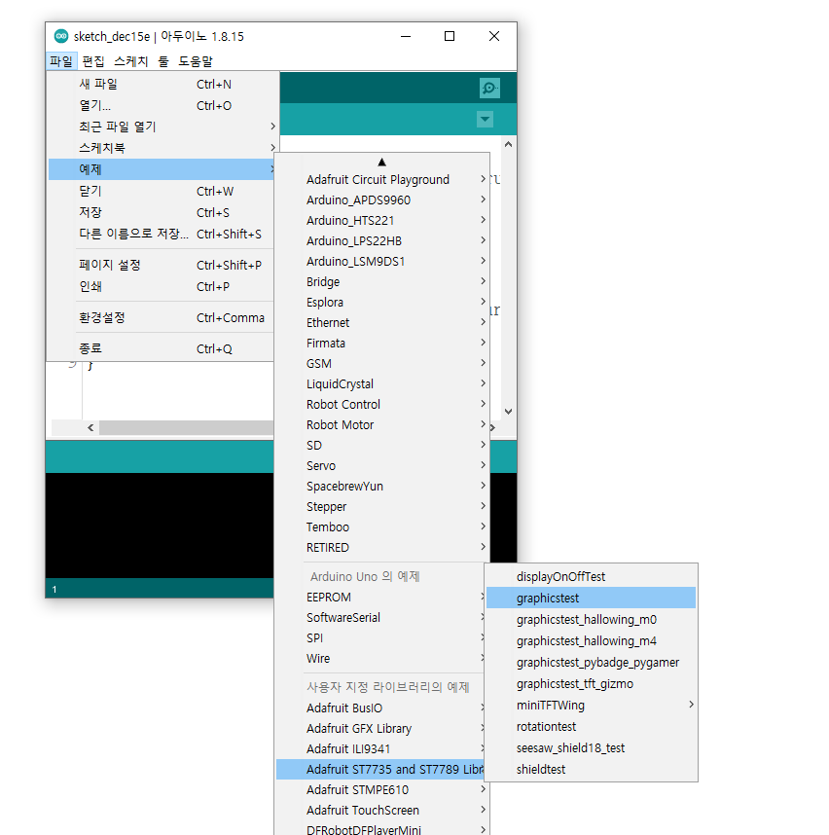
Task: Open the graphicstest example sketch
Action: pyautogui.click(x=591, y=598)
